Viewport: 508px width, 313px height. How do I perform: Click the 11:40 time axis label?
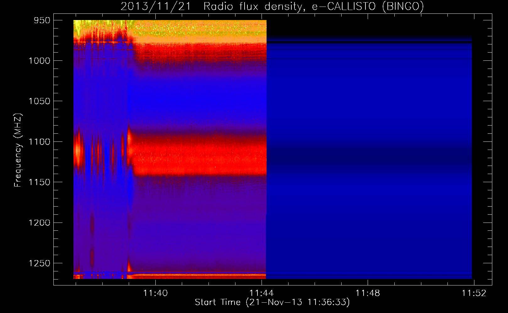155,293
